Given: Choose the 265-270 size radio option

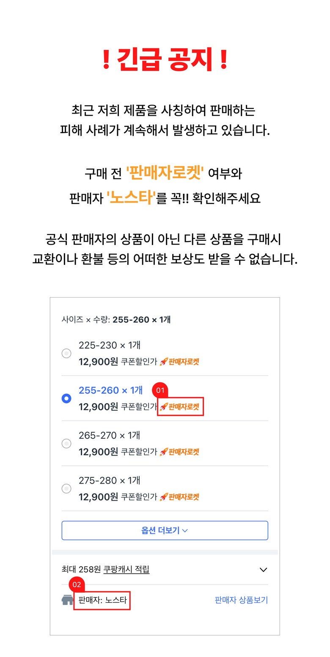Looking at the screenshot, I should coord(66,443).
